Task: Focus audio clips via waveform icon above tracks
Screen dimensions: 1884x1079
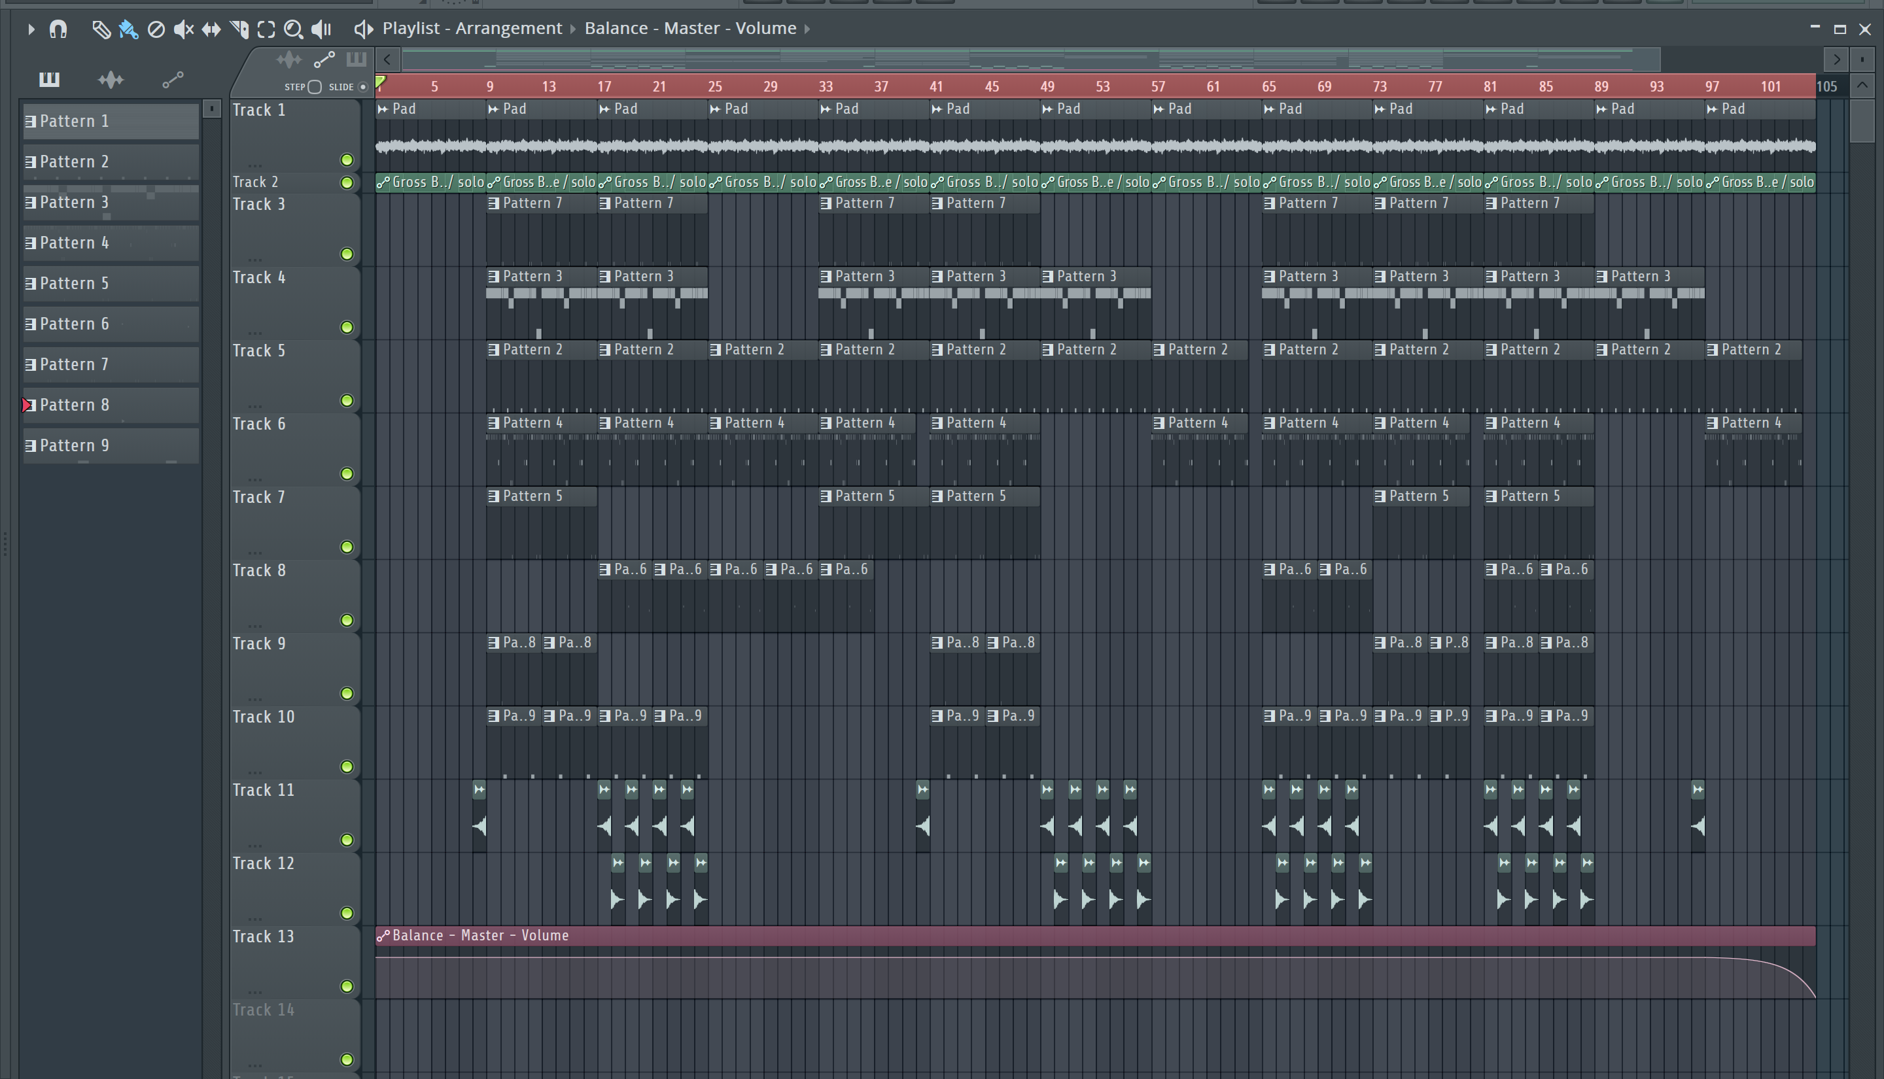Action: (x=289, y=60)
